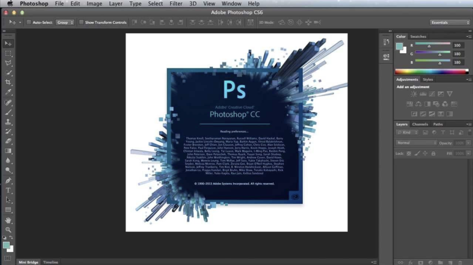Viewport: 473px width, 265px height.
Task: Open the Photoshop application menu
Action: pos(34,4)
